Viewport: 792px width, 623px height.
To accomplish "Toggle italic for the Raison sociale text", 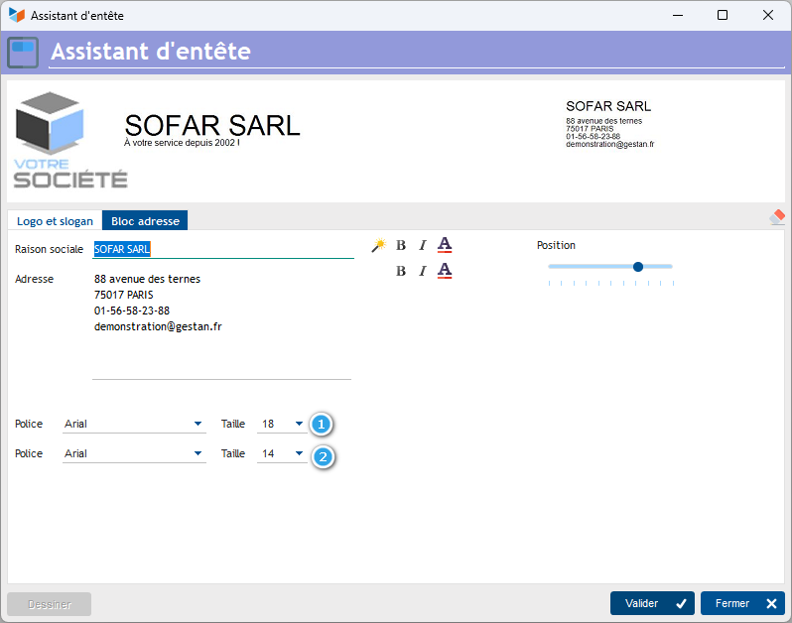I will pos(422,245).
